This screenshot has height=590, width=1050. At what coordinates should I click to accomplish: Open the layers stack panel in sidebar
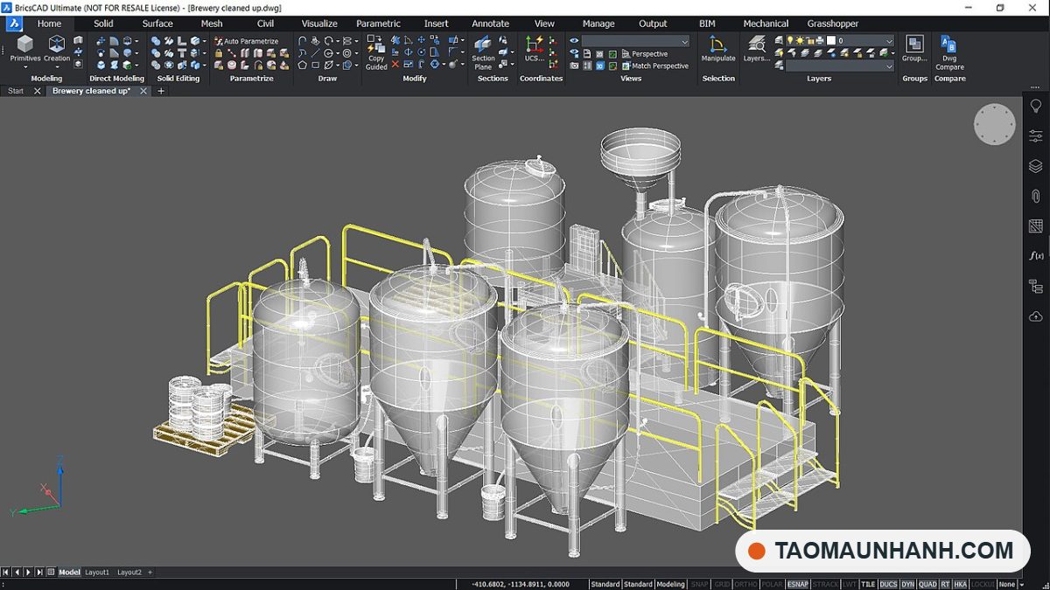[x=1036, y=166]
